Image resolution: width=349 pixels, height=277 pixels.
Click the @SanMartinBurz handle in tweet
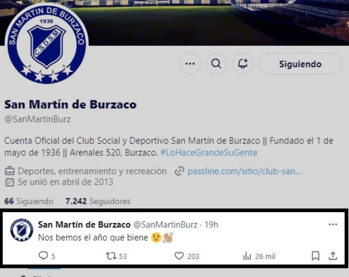coord(165,224)
